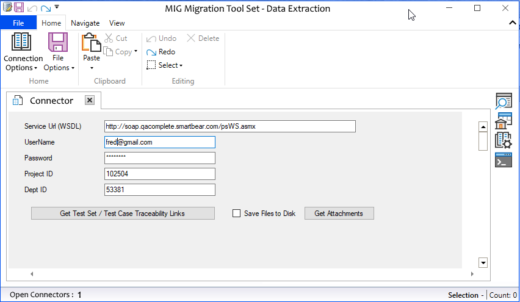Click Undo in the Editing group
The image size is (520, 302).
click(x=162, y=38)
